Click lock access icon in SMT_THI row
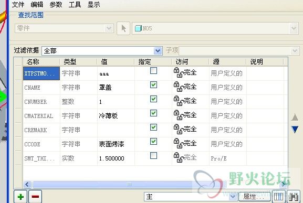This screenshot has height=203, width=303. tap(178, 158)
